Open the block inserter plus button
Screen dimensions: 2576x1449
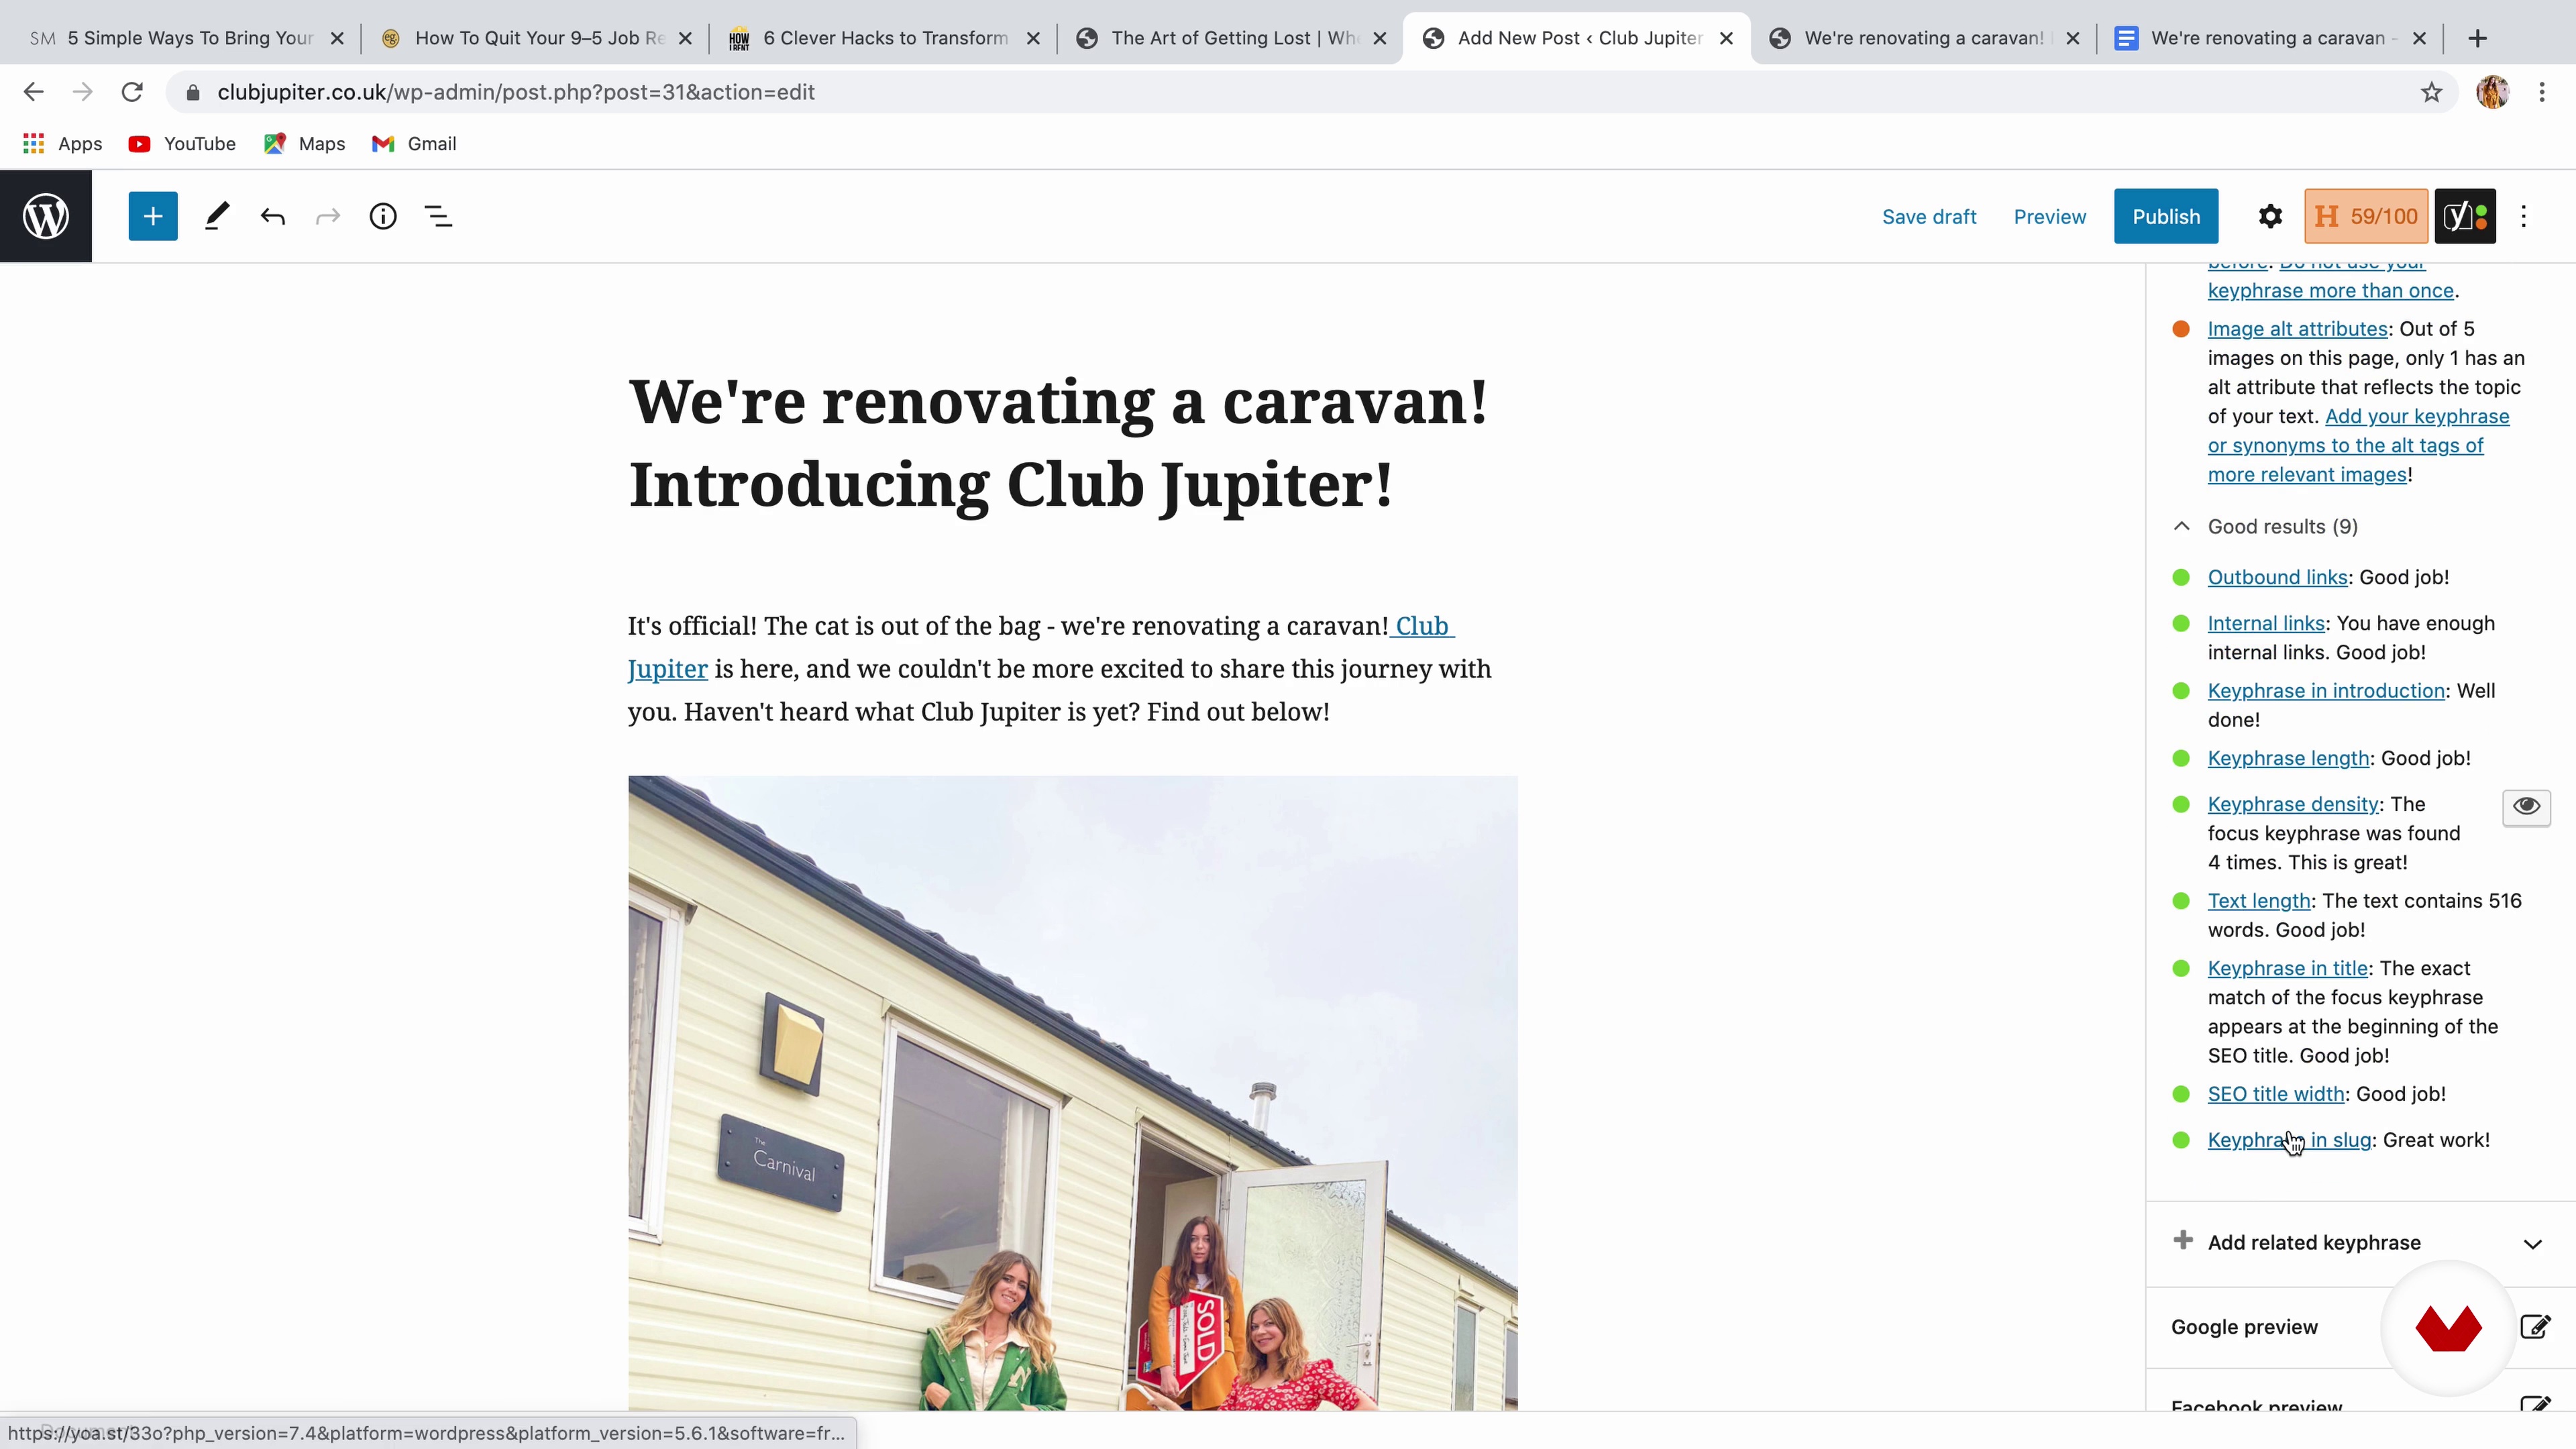[x=153, y=216]
